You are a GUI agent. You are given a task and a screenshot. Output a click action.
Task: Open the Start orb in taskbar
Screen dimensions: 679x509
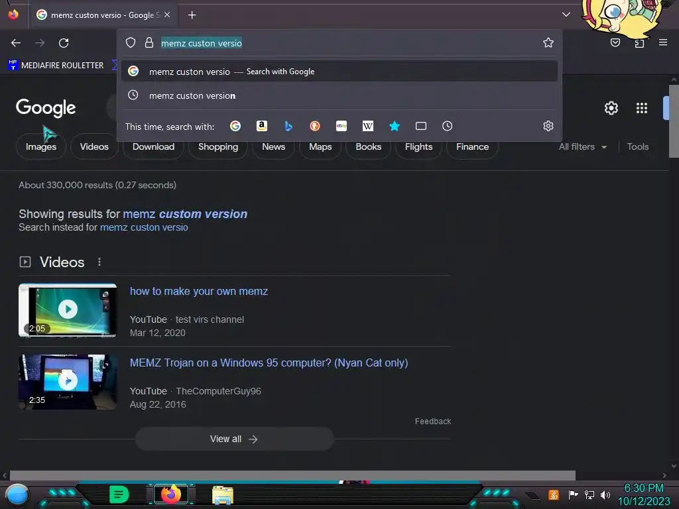(17, 494)
